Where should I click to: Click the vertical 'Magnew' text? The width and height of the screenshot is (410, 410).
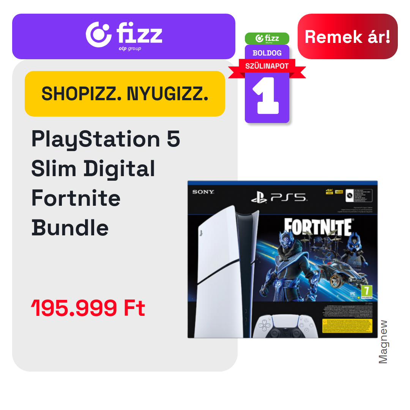[383, 342]
